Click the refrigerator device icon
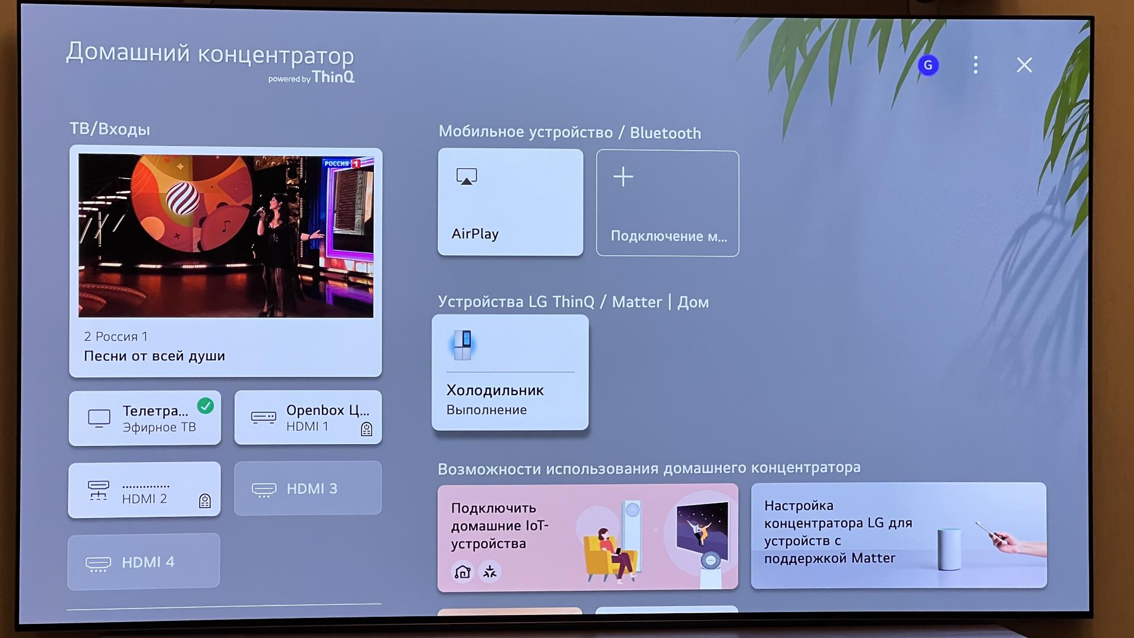This screenshot has width=1134, height=638. pos(463,345)
